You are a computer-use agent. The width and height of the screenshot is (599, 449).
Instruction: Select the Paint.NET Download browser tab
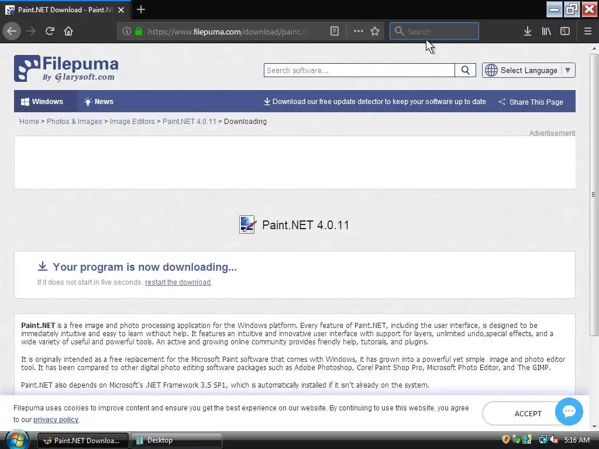pos(66,10)
